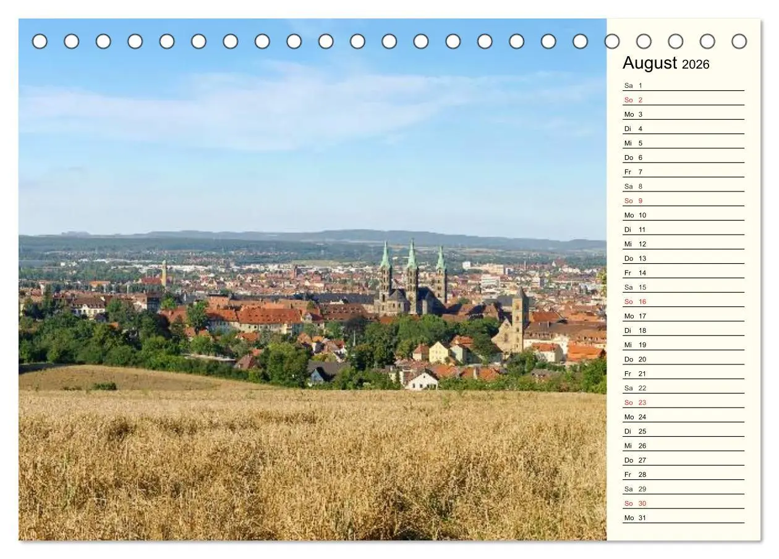Select the Sa 8 date row
The width and height of the screenshot is (779, 559).
pos(683,186)
